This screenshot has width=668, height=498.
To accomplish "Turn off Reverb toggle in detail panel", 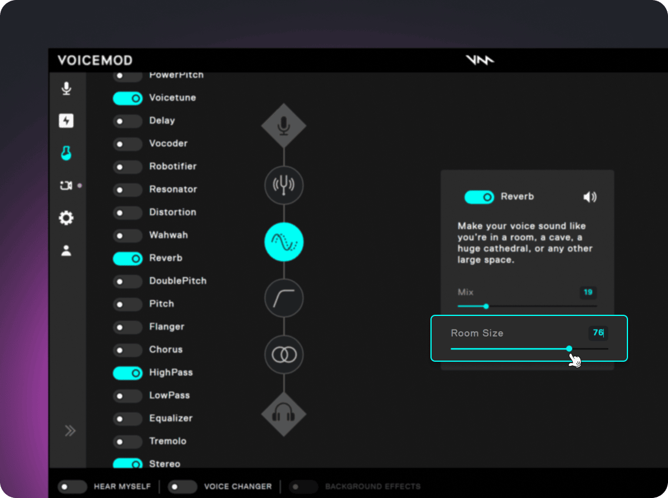I will pos(479,197).
